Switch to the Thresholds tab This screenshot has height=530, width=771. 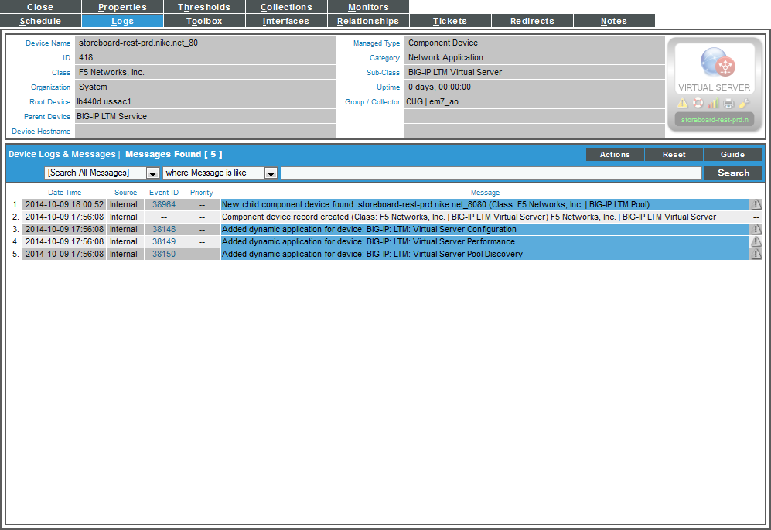203,7
